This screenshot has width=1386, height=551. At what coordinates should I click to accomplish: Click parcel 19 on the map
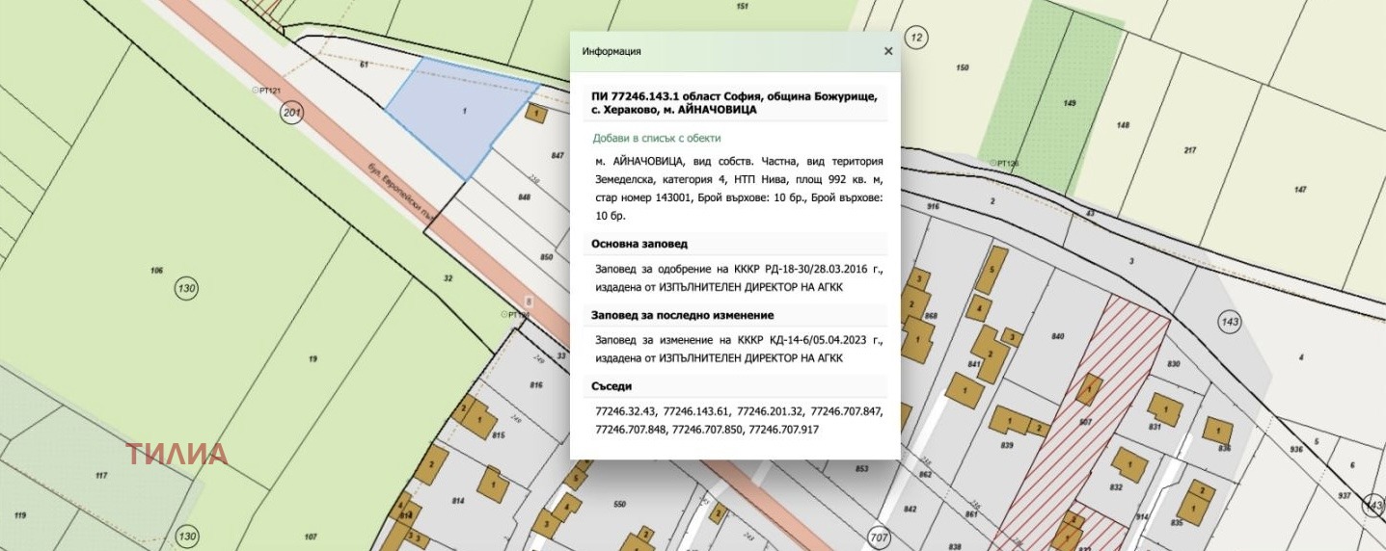(313, 358)
